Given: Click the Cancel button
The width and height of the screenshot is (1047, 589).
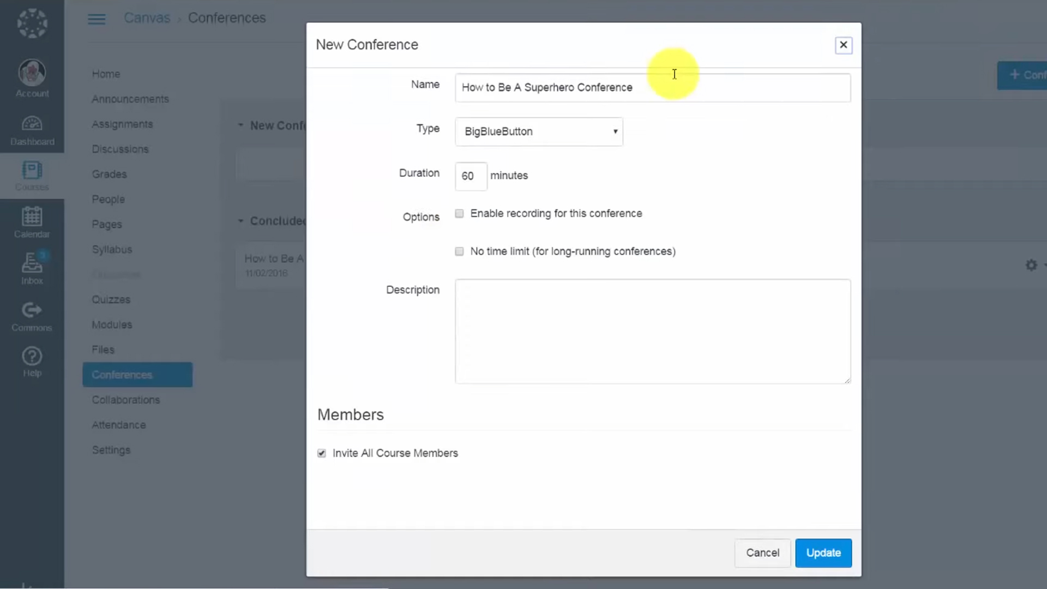Looking at the screenshot, I should tap(762, 553).
